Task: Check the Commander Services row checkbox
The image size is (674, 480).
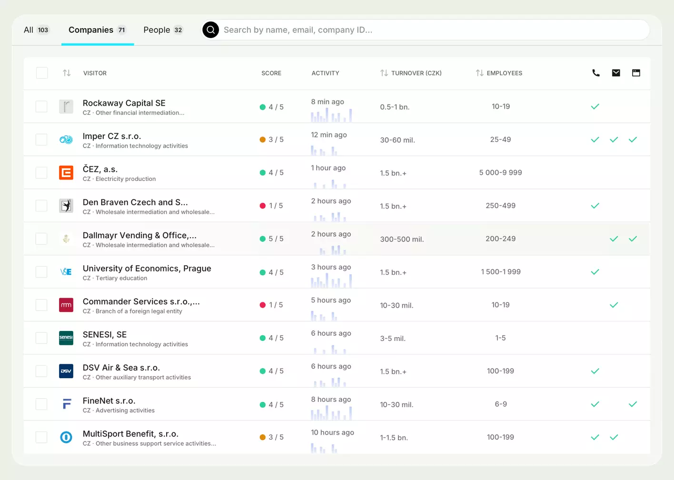Action: coord(41,305)
